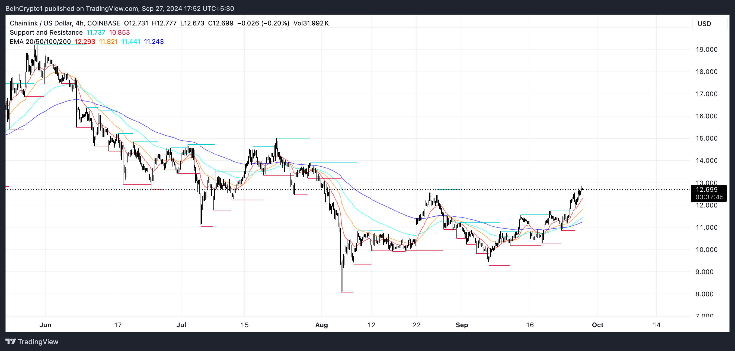
Task: Click the Jun label on time axis
Action: pos(45,325)
